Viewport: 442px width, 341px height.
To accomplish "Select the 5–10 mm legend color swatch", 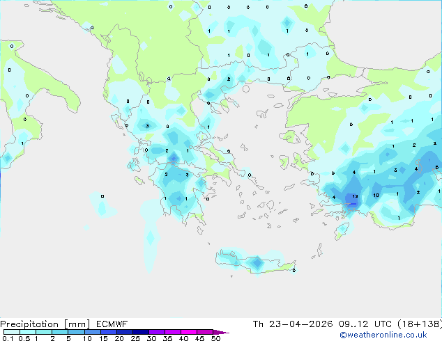I will click(x=76, y=332).
